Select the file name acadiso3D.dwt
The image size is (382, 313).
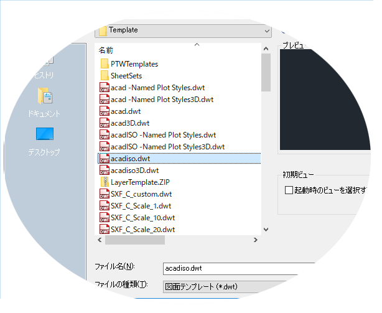[x=135, y=171]
